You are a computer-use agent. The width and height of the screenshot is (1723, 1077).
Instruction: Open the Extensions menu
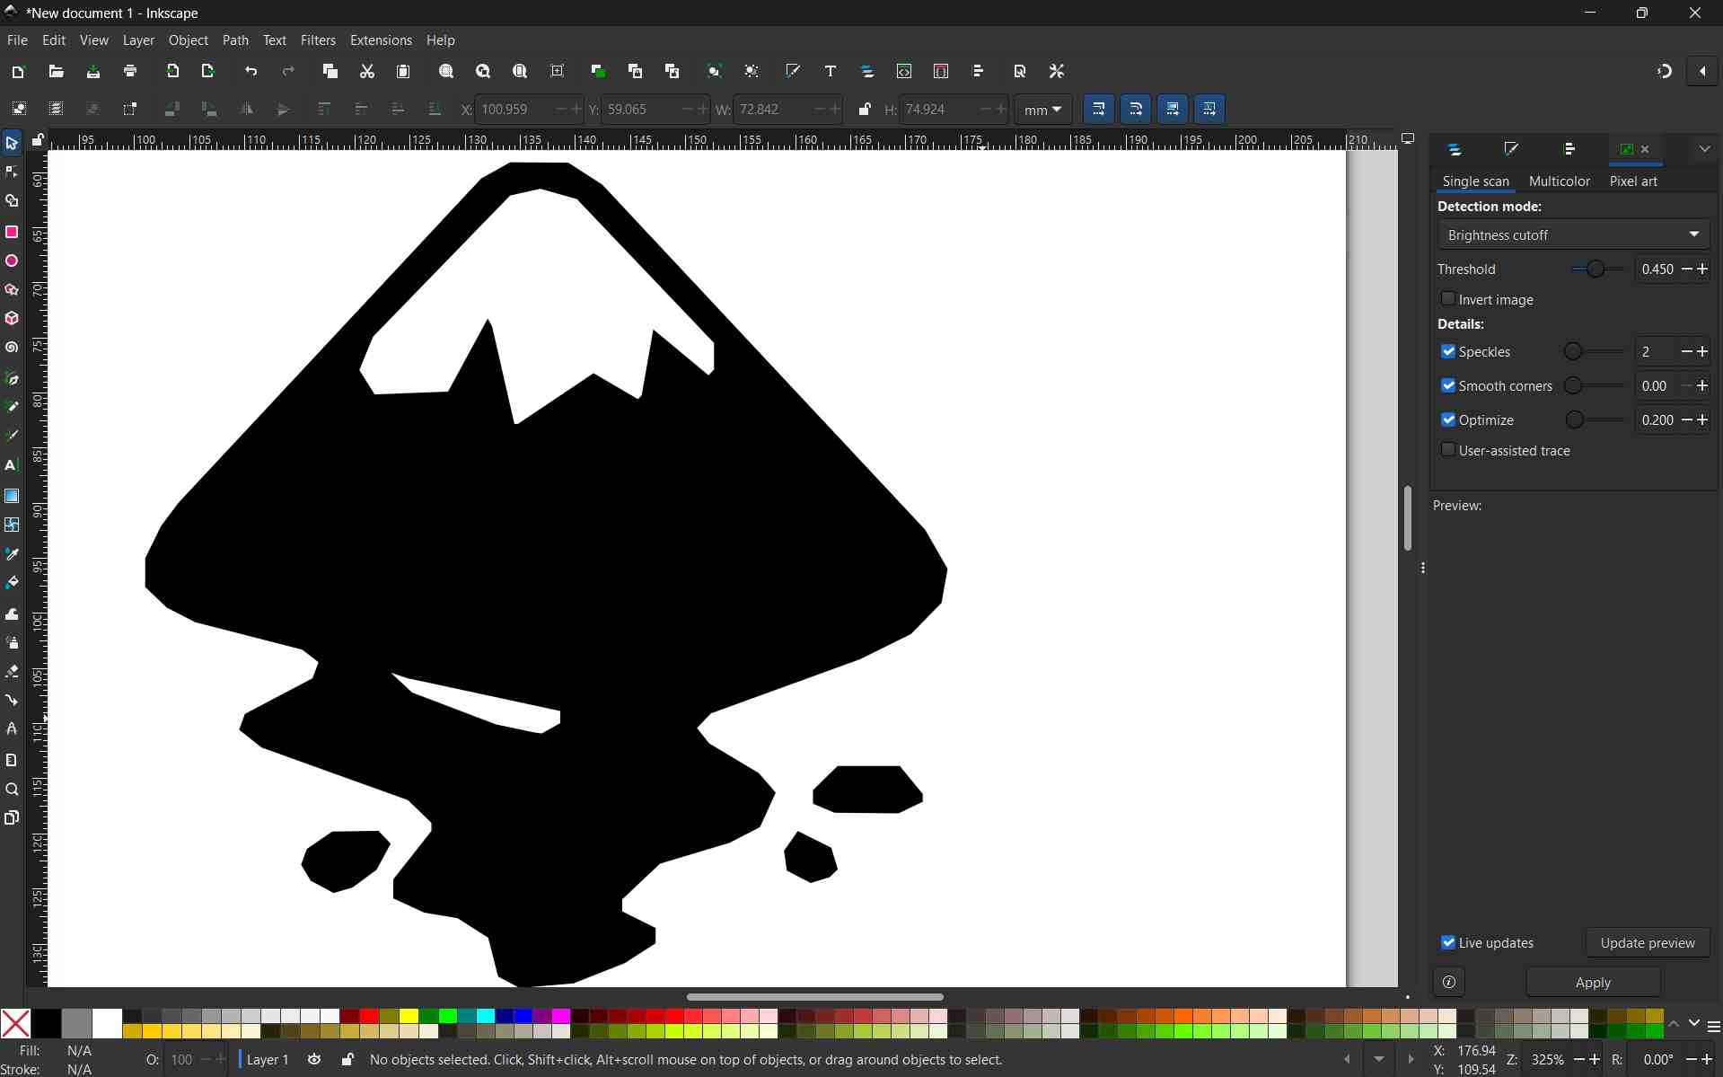[x=381, y=40]
